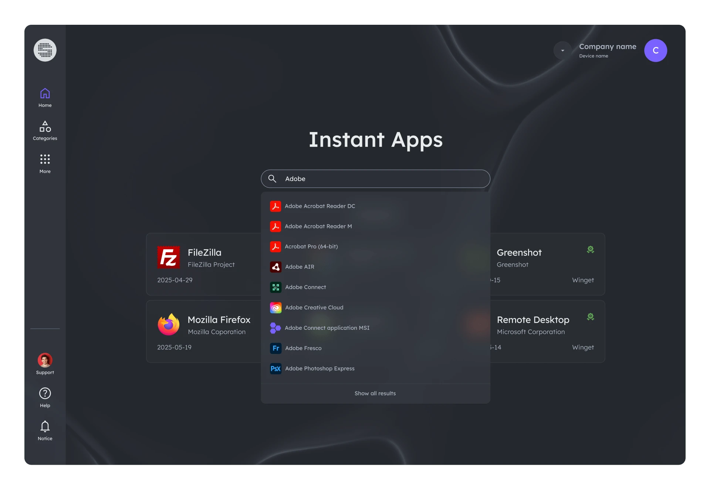The width and height of the screenshot is (710, 488).
Task: Open the Home sidebar icon
Action: click(x=45, y=94)
